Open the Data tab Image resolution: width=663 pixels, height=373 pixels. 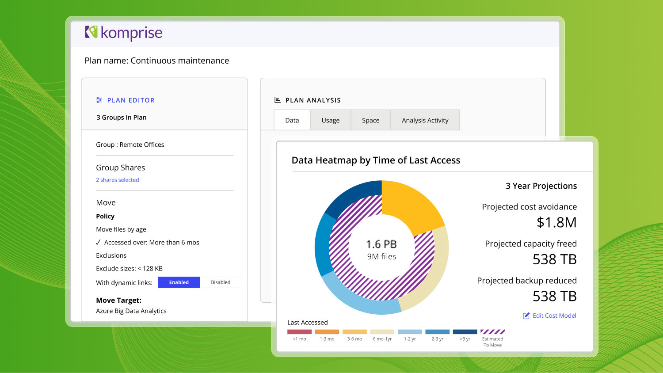click(x=292, y=120)
